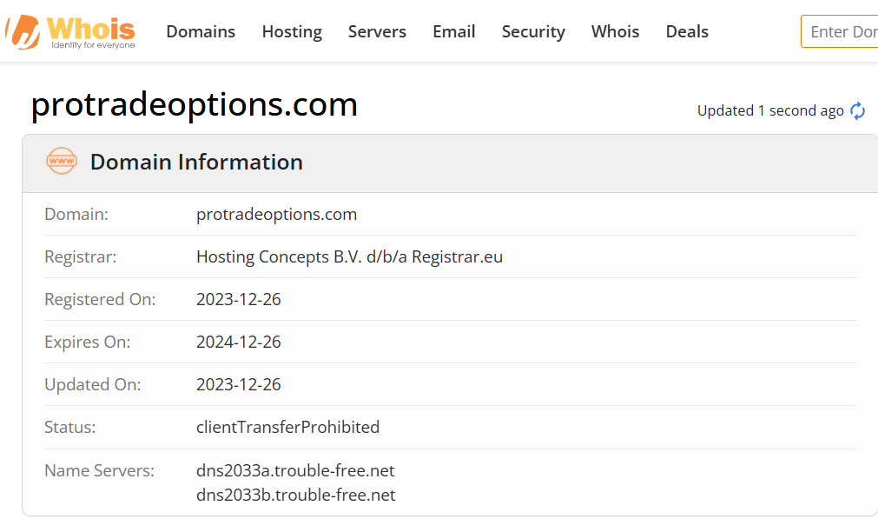Screen dimensions: 878x519
Task: Click the protradeoptions.com page heading
Action: (x=195, y=104)
